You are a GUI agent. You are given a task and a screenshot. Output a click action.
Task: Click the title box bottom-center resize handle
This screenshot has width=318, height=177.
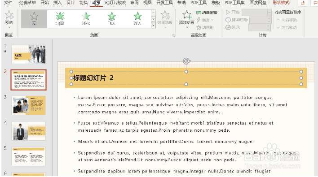tap(186, 84)
